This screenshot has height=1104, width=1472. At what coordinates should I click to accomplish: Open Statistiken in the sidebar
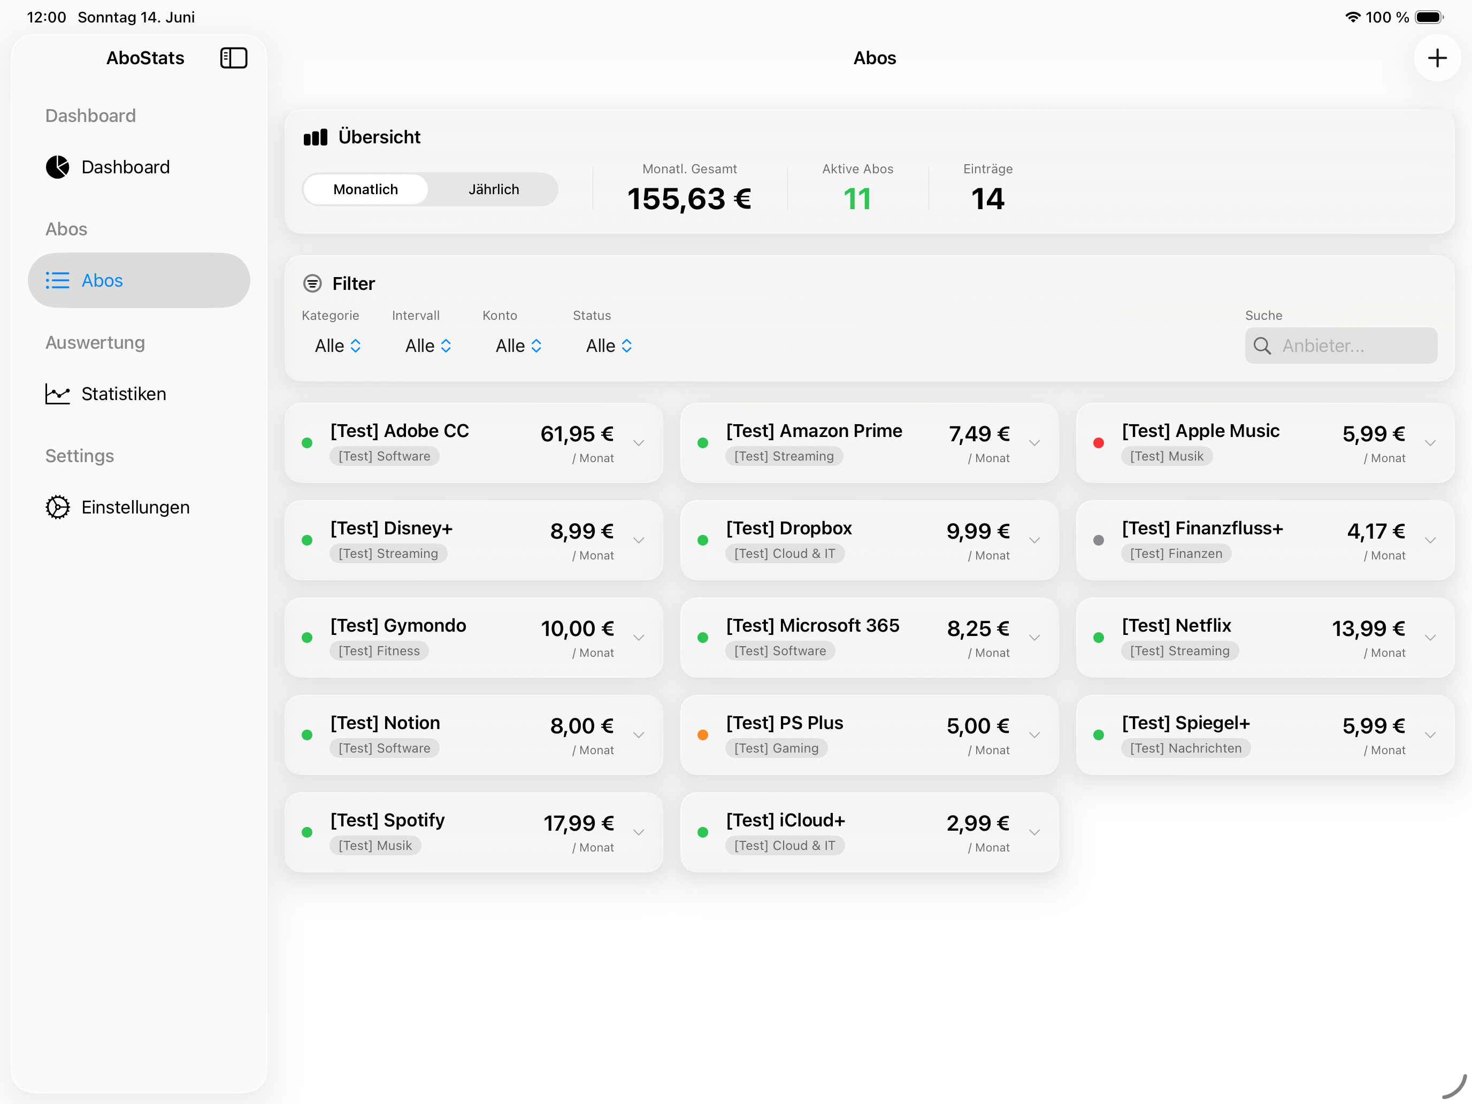point(139,394)
